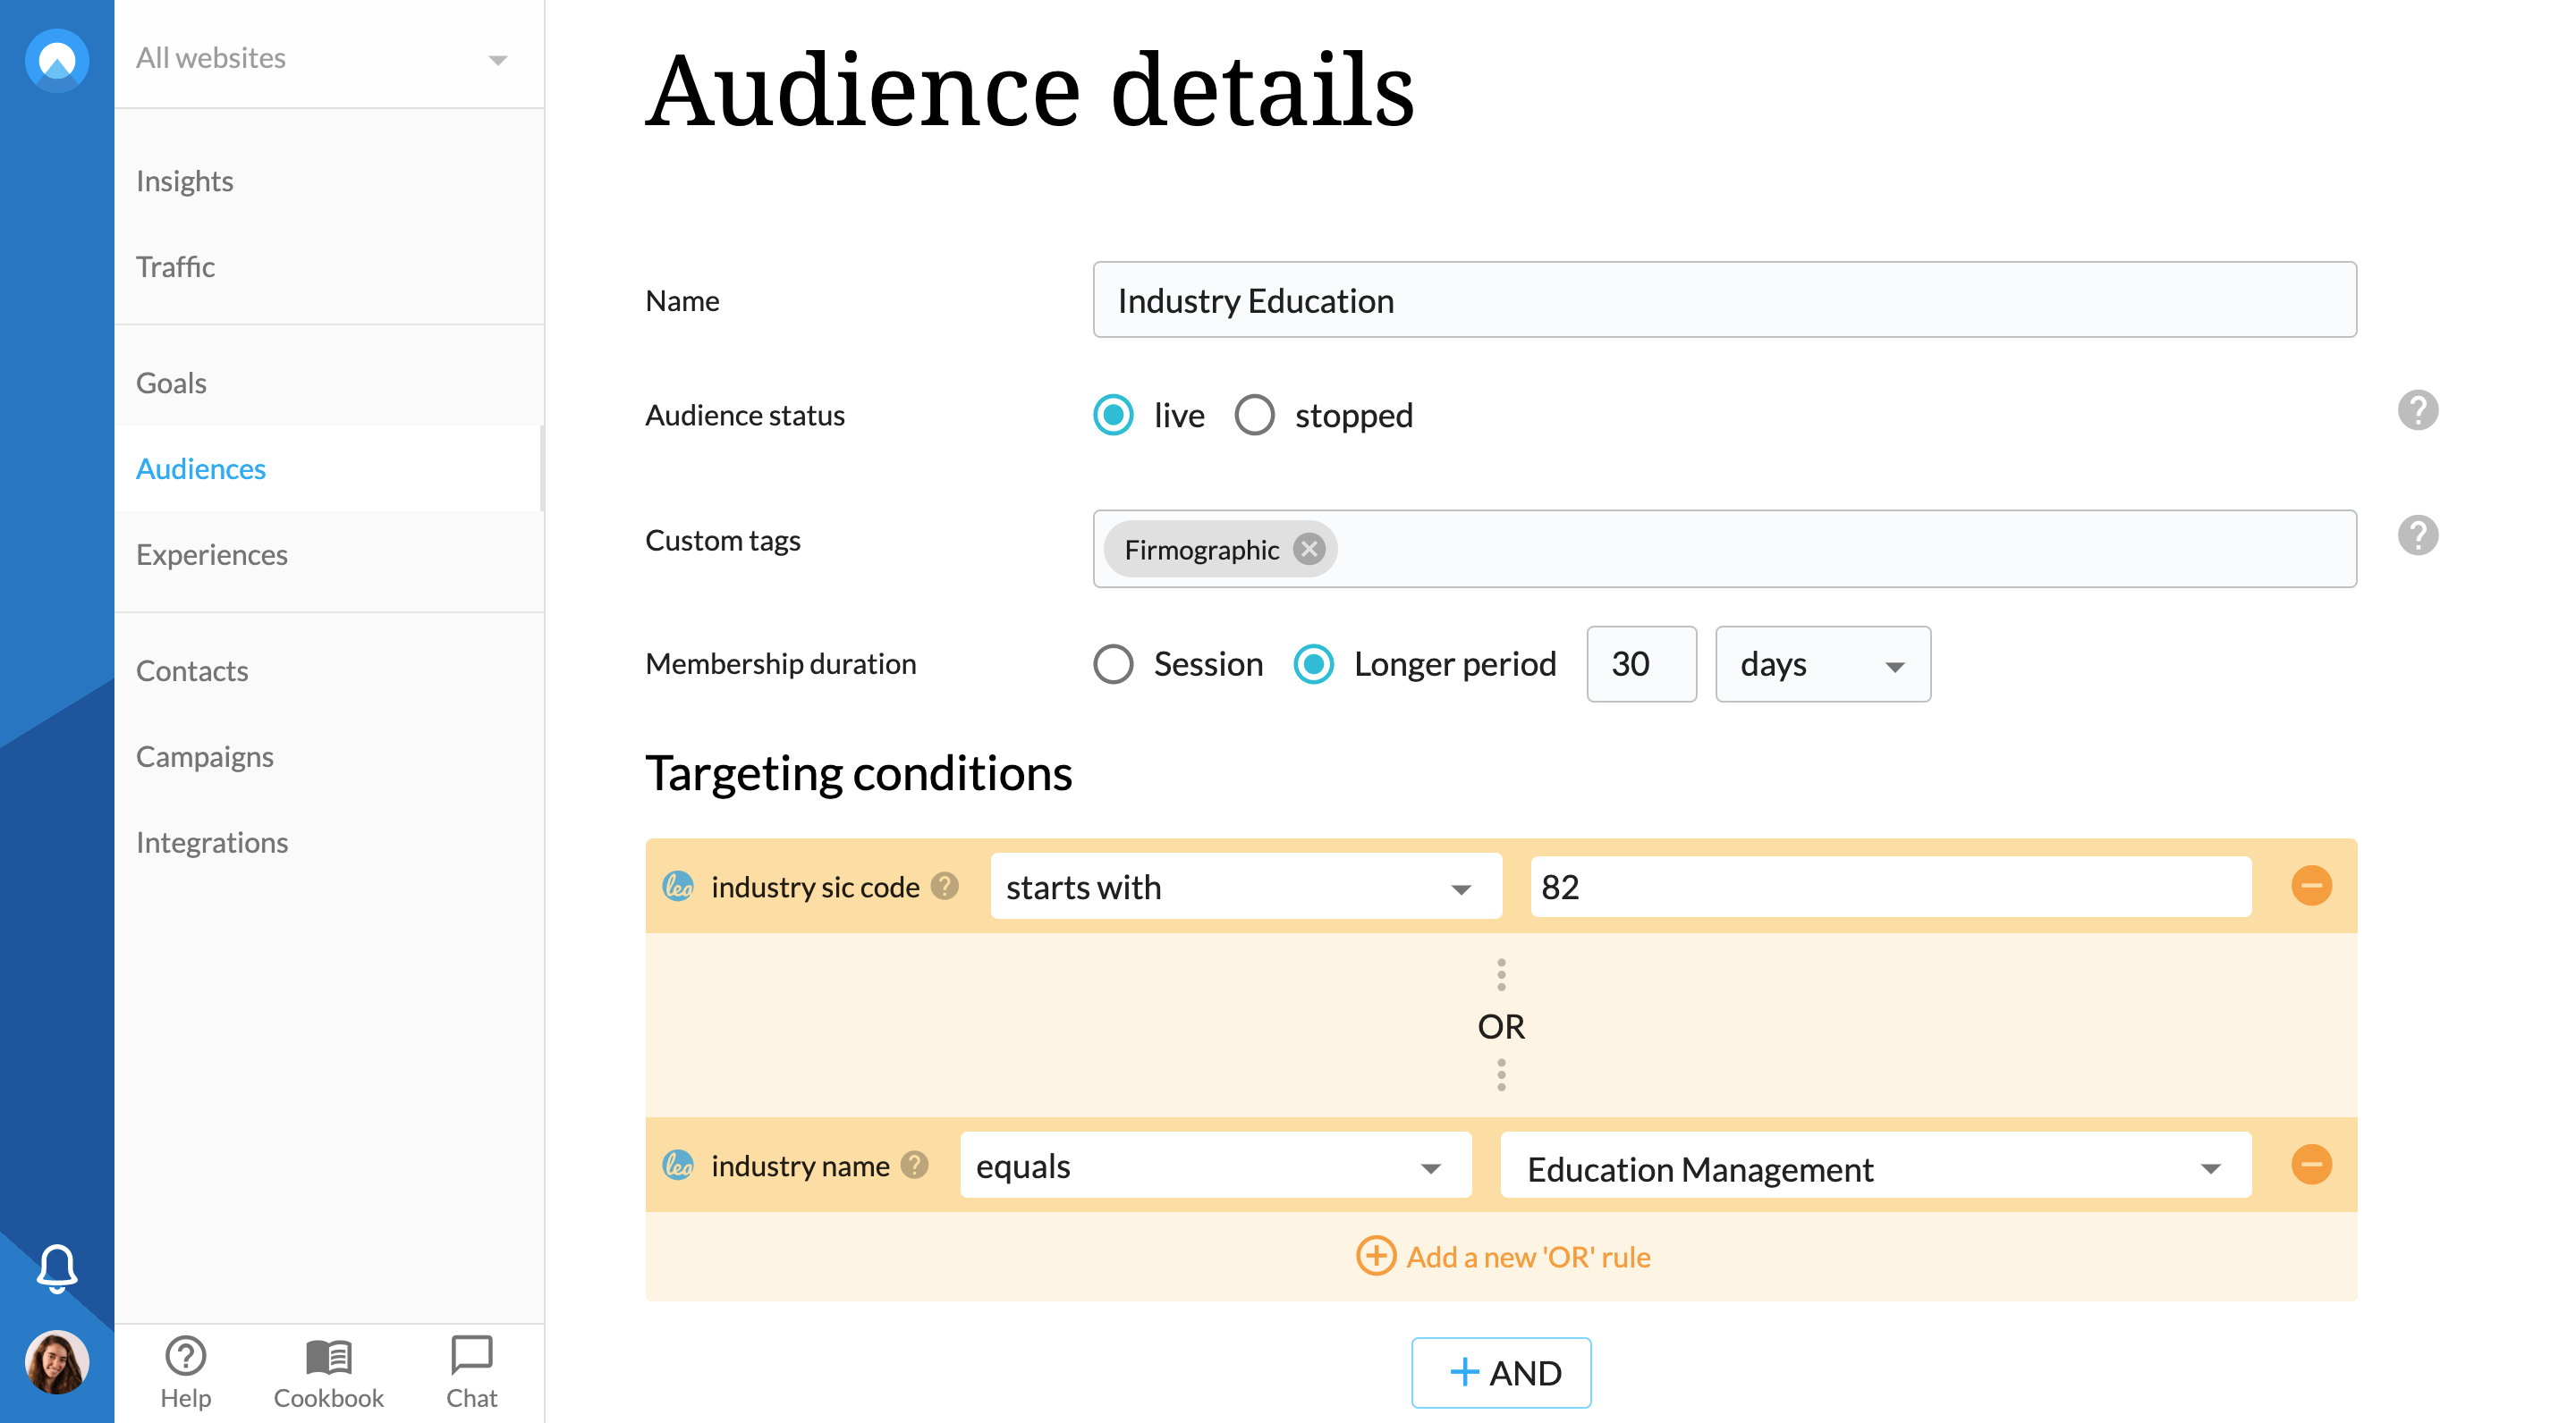This screenshot has height=1423, width=2576.
Task: Remove the industry sic code condition
Action: (2311, 886)
